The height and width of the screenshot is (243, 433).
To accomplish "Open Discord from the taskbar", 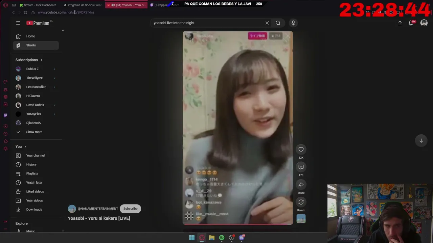I will [x=242, y=238].
